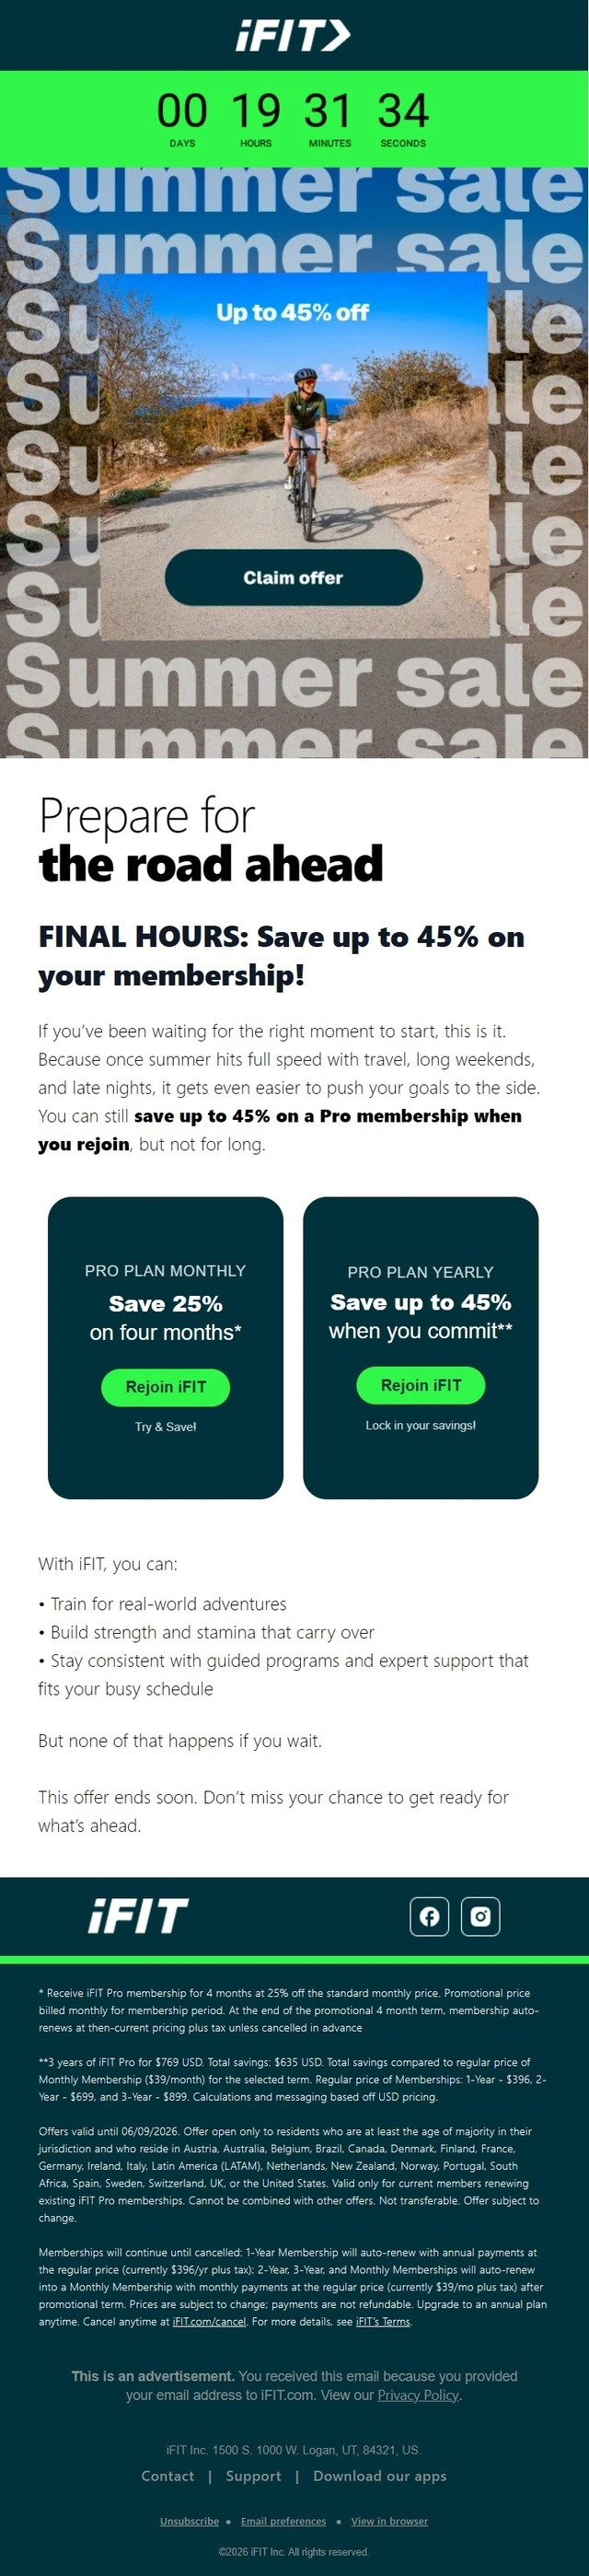Click the white iFIT footer logo
Screen dimensions: 589x2576
(x=138, y=1916)
